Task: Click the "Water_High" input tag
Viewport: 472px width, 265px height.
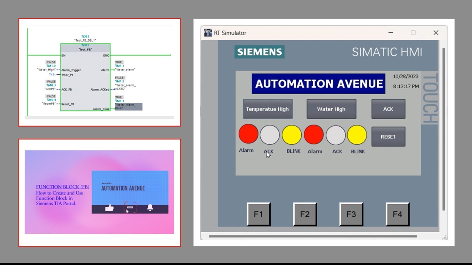Action: [x=46, y=70]
